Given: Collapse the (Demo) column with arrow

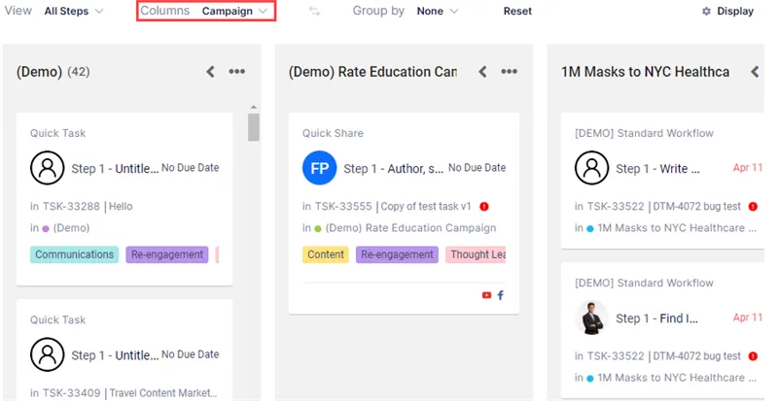Looking at the screenshot, I should (x=210, y=72).
